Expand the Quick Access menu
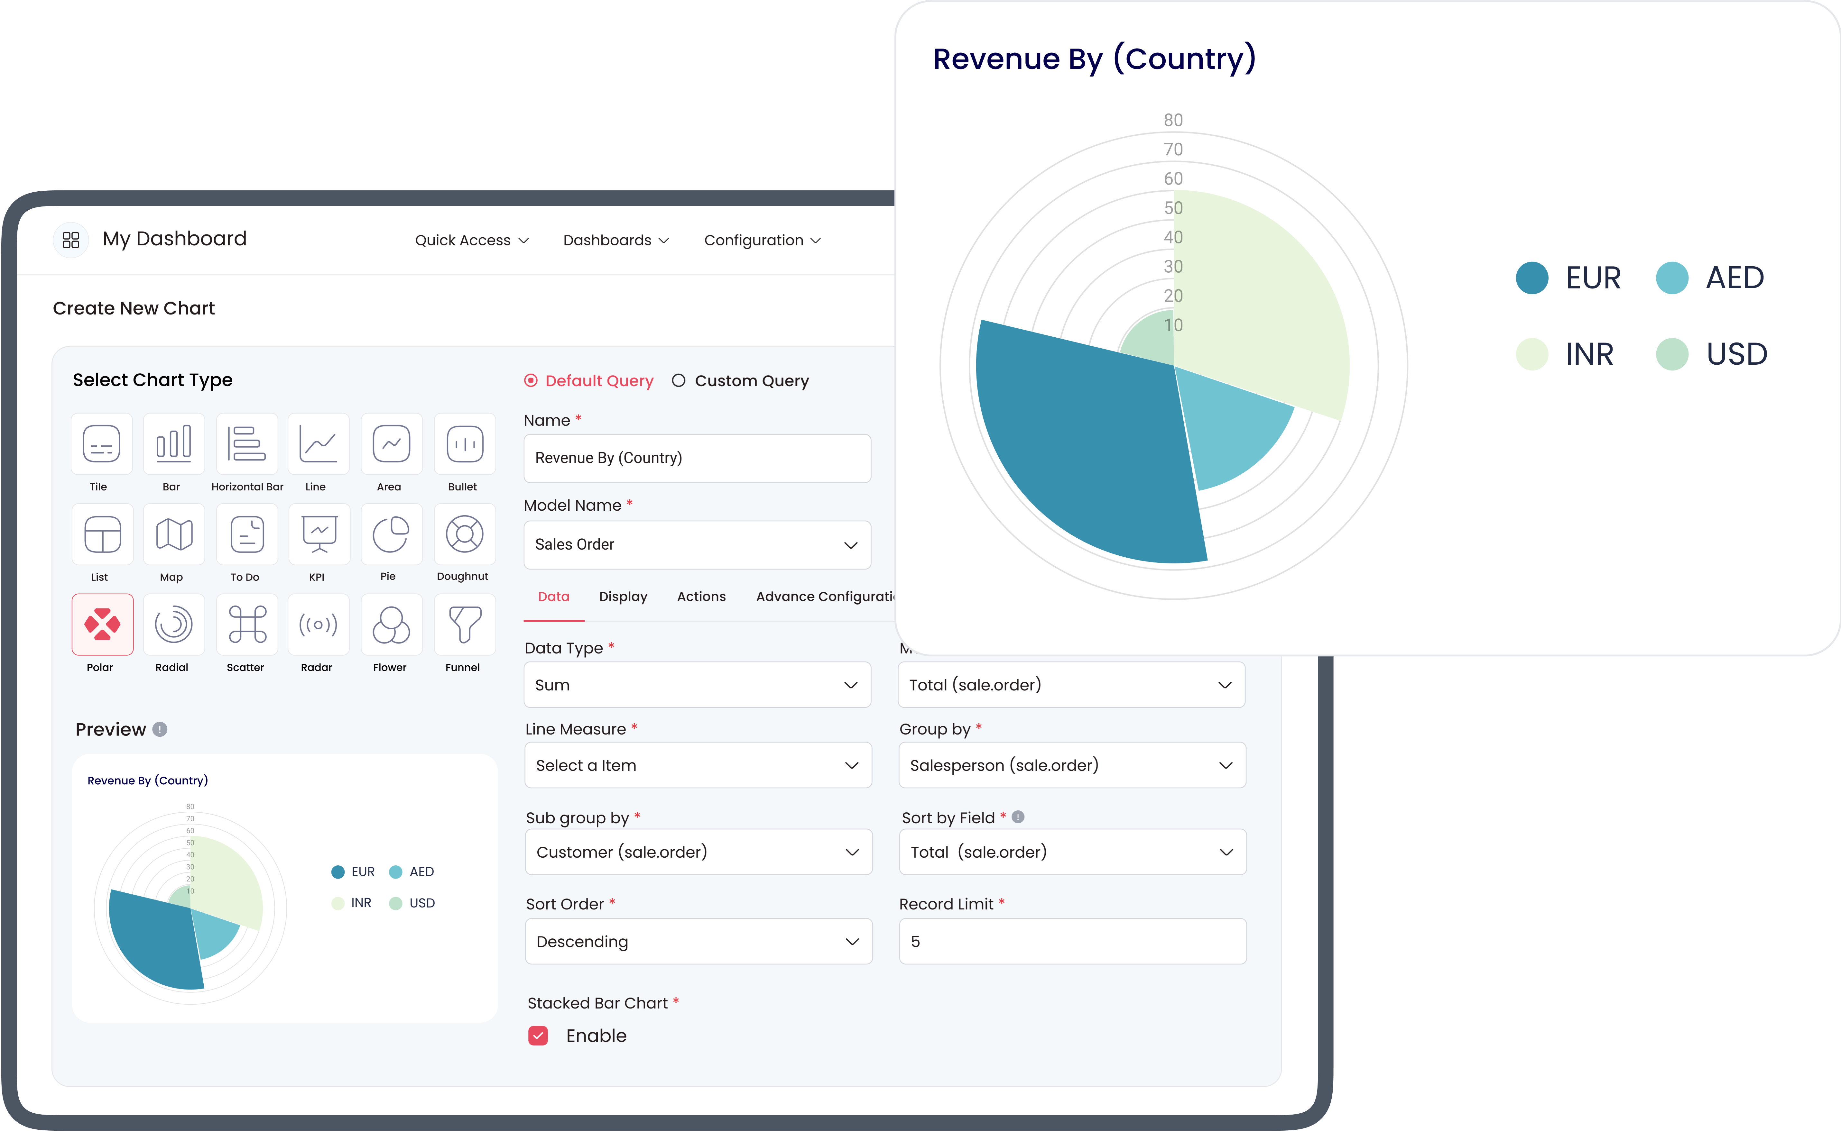 (x=472, y=240)
